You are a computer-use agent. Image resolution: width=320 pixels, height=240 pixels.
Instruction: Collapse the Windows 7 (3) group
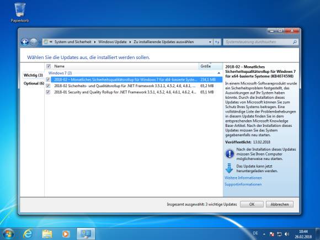(x=219, y=73)
